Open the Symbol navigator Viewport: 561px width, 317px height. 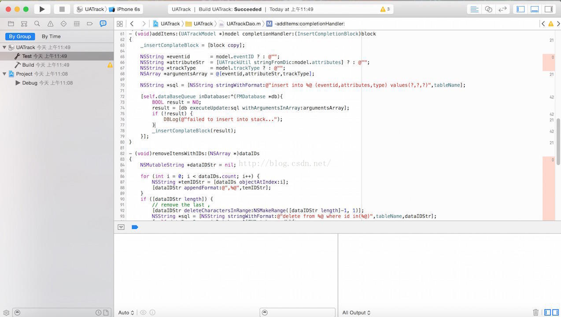click(24, 24)
